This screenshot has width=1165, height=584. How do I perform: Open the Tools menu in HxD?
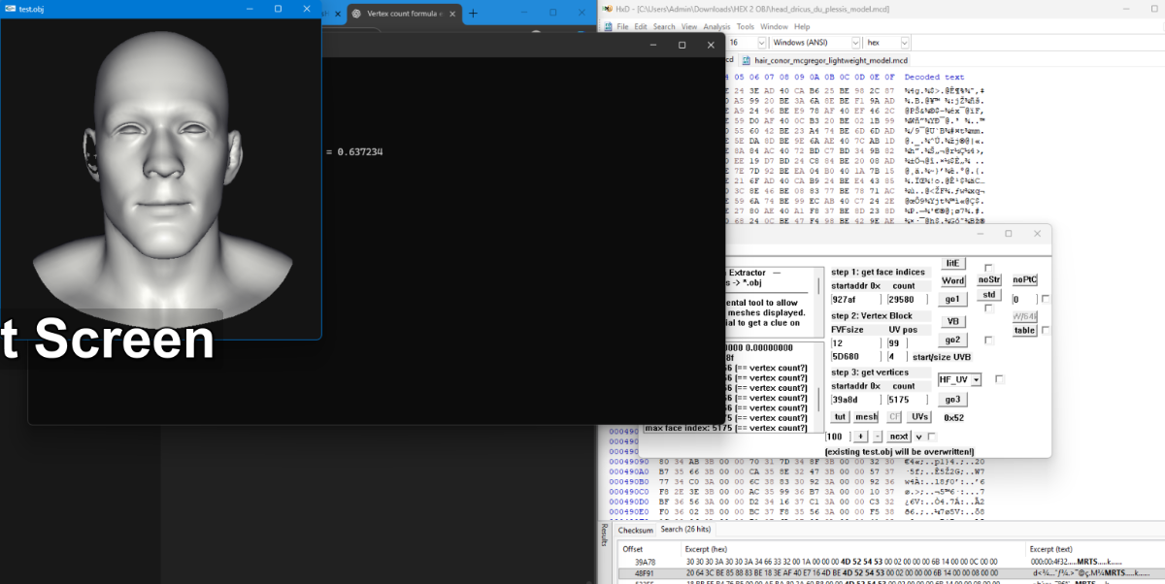[745, 26]
